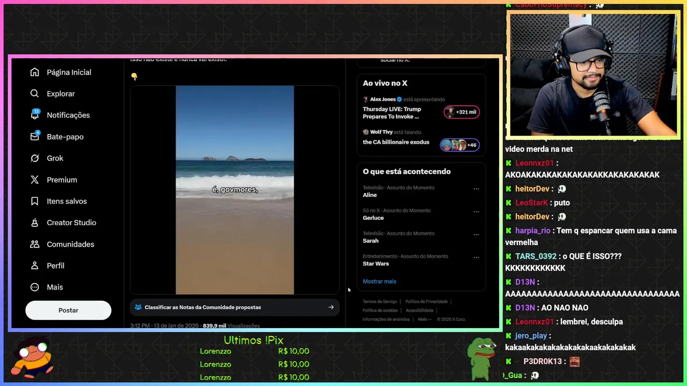Click the Página Inicial home icon
This screenshot has height=386, width=687.
pos(35,72)
